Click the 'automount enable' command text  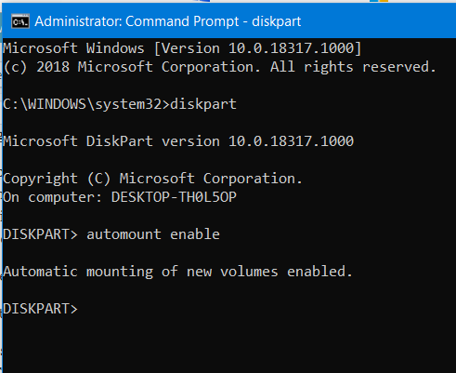click(x=153, y=234)
